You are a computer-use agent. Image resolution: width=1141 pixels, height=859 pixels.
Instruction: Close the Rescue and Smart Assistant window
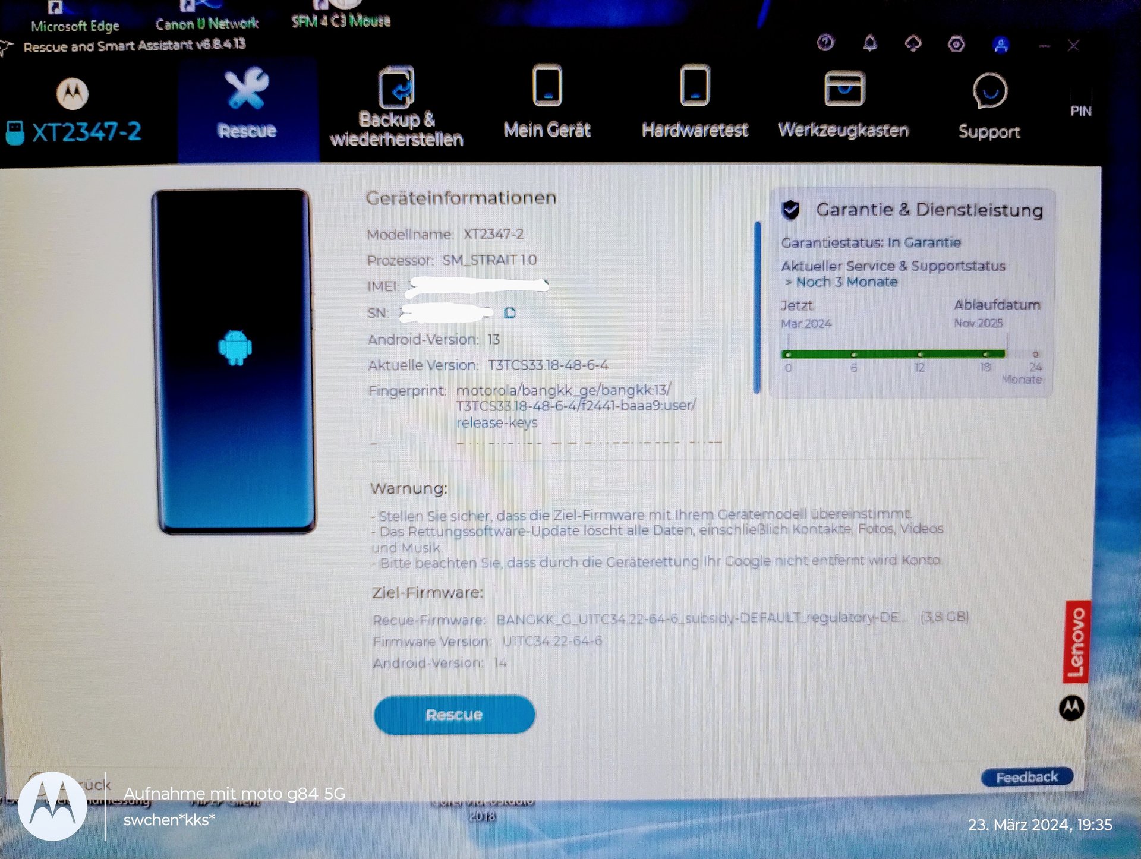click(x=1073, y=46)
